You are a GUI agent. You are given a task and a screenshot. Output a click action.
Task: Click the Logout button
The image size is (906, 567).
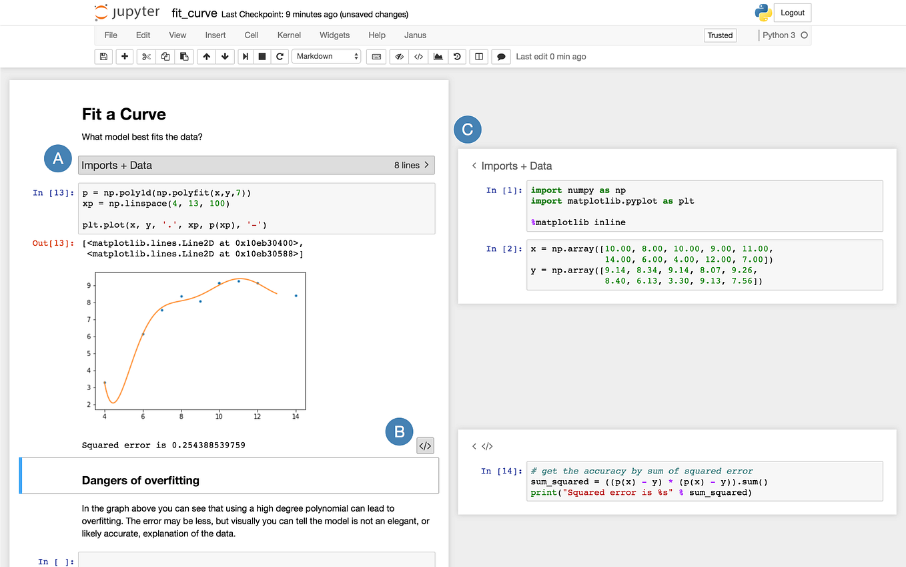[x=792, y=12]
